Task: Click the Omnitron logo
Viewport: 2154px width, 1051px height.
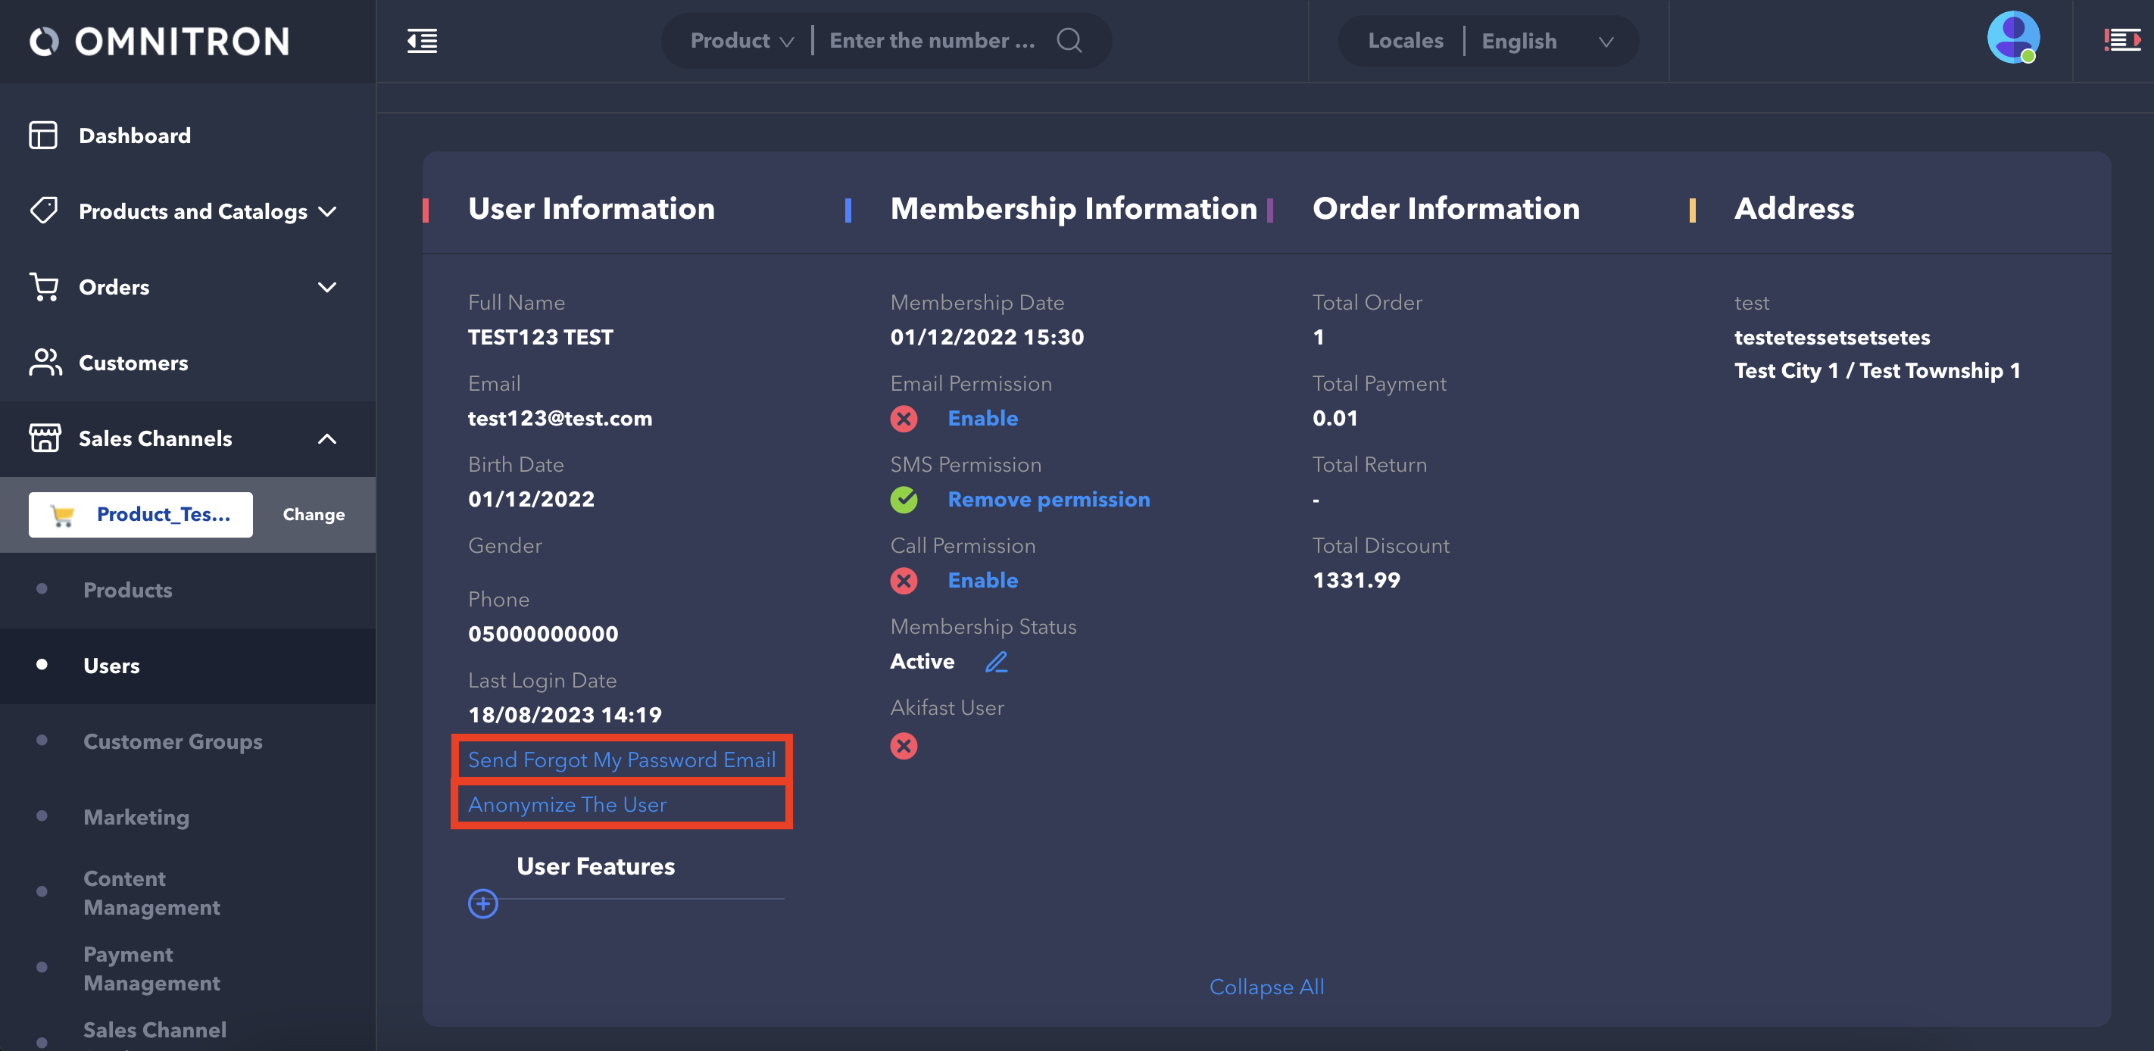Action: 160,41
